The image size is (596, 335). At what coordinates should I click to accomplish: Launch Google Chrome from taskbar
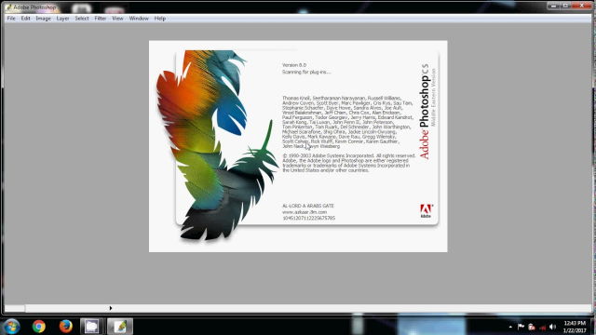39,327
